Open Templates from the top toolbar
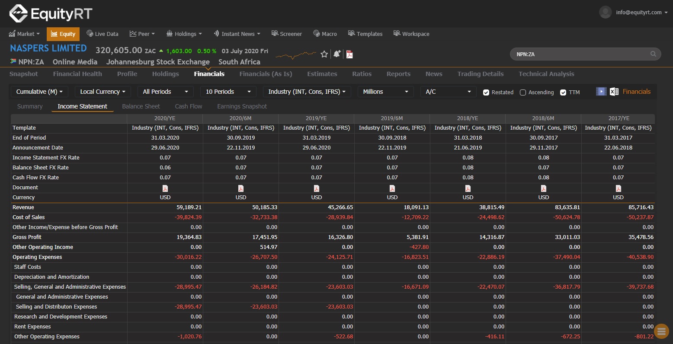Viewport: 673px width, 344px height. (365, 34)
